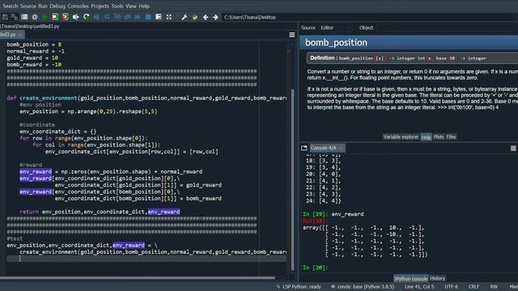
Task: Click UTF-8 encoding status entry
Action: click(x=452, y=287)
